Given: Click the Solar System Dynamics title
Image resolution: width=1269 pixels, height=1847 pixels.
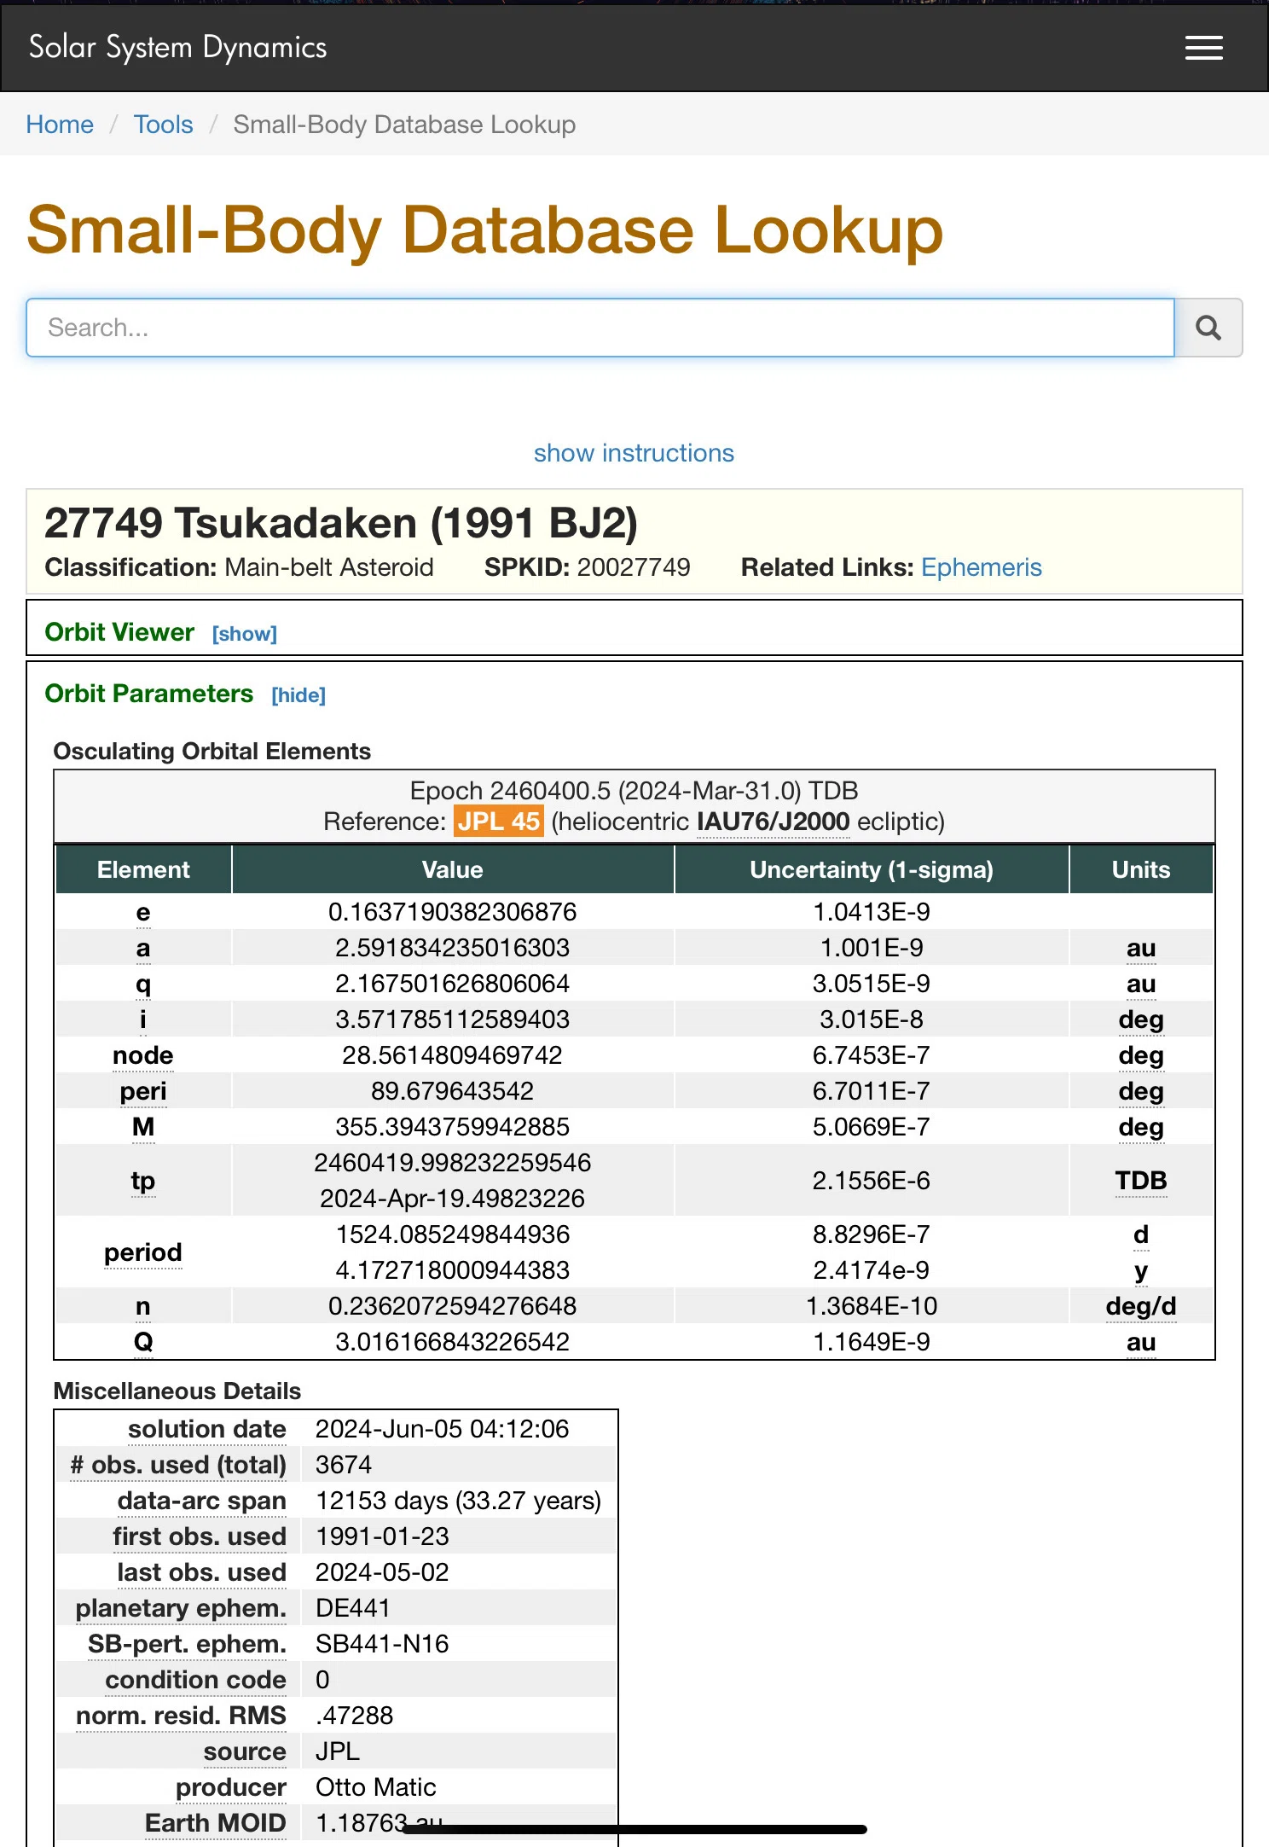Looking at the screenshot, I should click(x=177, y=48).
